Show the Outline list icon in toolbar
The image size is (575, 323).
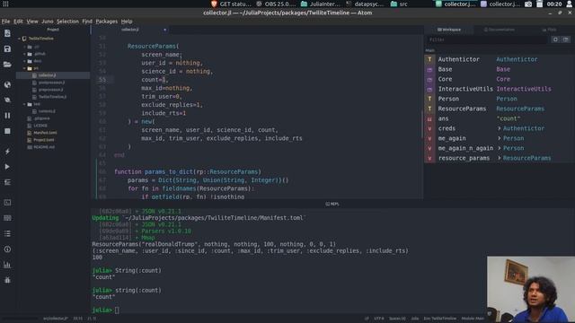tap(7, 233)
